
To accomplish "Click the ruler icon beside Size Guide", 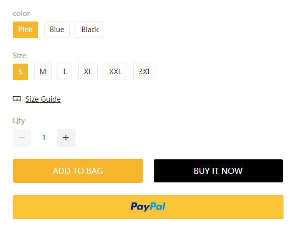I will tap(17, 99).
